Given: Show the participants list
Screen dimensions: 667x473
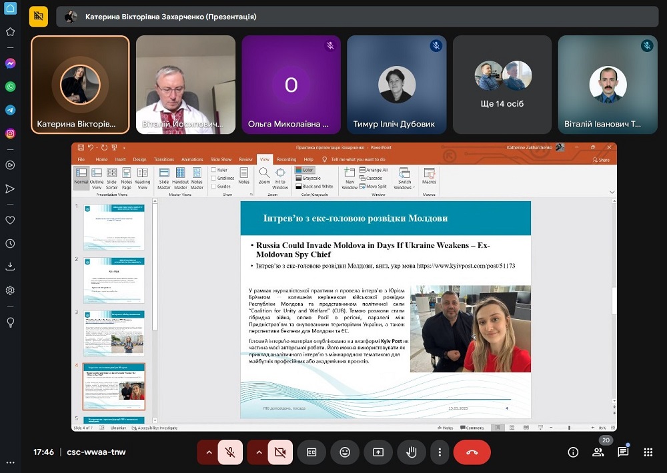Looking at the screenshot, I should [598, 452].
